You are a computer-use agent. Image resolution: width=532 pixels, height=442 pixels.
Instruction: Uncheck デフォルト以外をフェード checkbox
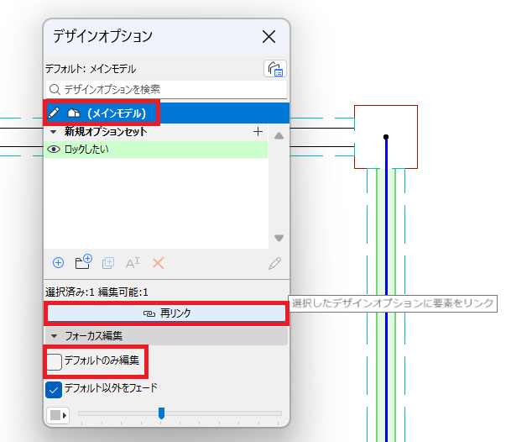click(x=54, y=390)
